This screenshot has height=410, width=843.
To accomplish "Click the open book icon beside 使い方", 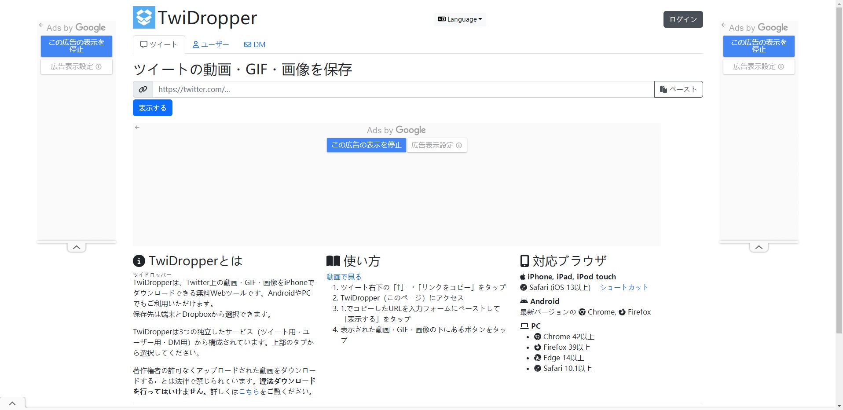I will pos(333,261).
